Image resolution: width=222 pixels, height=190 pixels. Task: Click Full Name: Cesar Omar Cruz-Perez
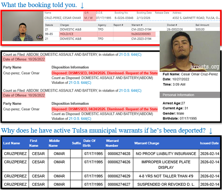coord(190,74)
